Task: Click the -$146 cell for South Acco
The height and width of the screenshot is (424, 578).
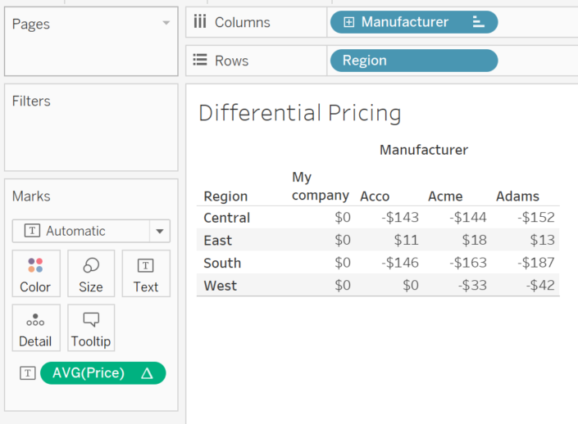Action: (400, 263)
